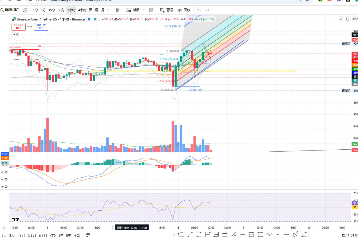
Task: Select the 5年 date range
Action: [69, 235]
